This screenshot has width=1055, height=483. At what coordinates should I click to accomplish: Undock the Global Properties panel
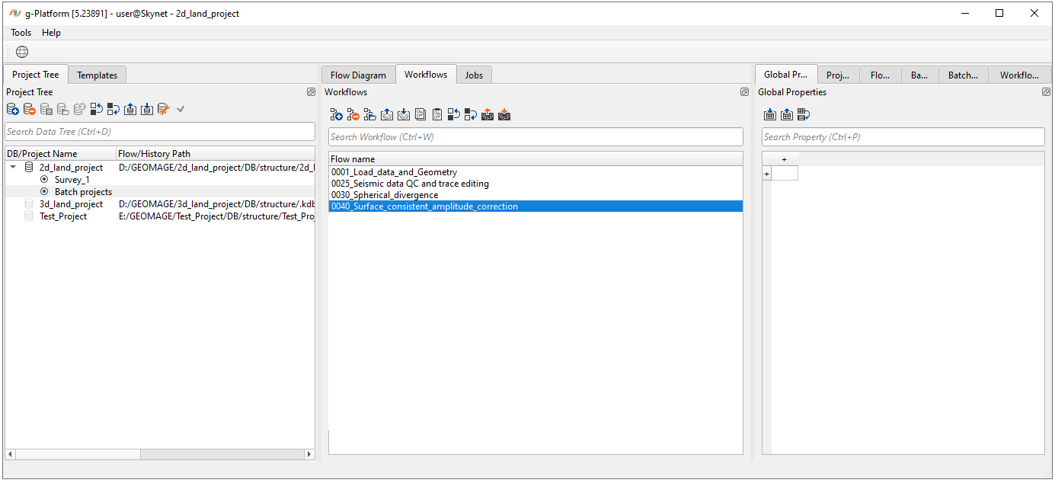[1046, 92]
